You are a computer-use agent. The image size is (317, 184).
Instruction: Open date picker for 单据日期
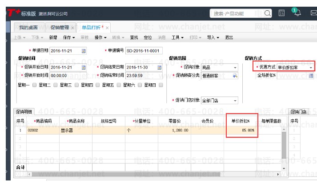[84, 51]
